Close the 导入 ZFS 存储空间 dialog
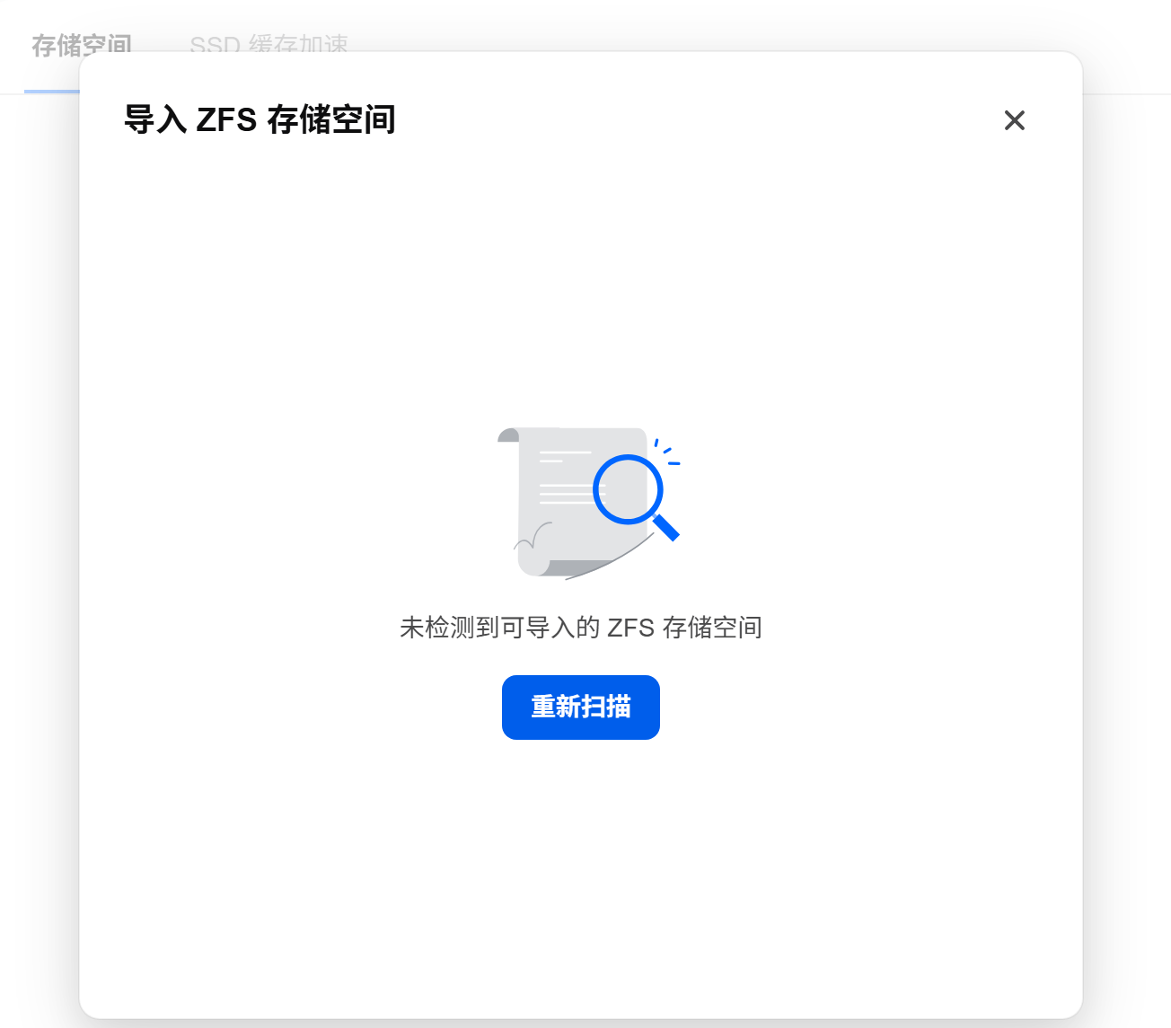Viewport: 1171px width, 1028px height. [1015, 120]
